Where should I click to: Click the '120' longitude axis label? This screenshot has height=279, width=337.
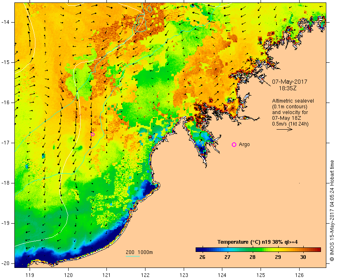[x=68, y=275]
